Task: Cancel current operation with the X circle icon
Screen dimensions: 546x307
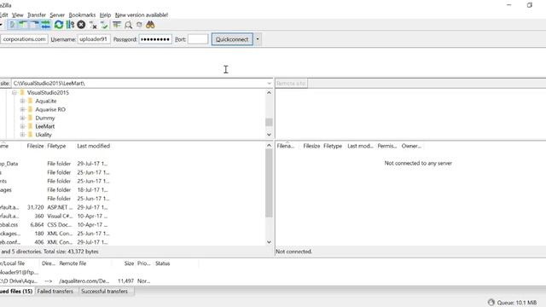Action: tap(81, 25)
